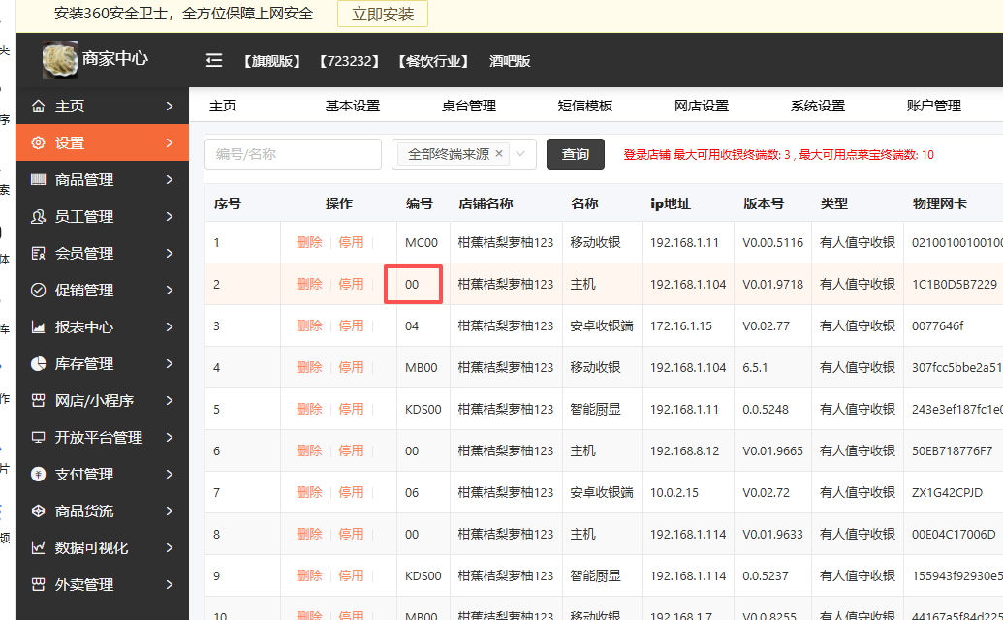Viewport: 1003px width, 620px height.
Task: Click the pie icon beside 库存管理
Action: [x=39, y=364]
